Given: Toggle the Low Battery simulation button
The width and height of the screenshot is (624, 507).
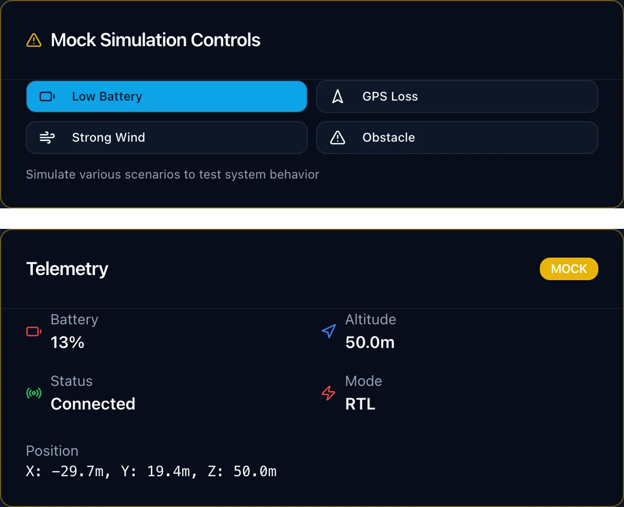Looking at the screenshot, I should click(167, 96).
